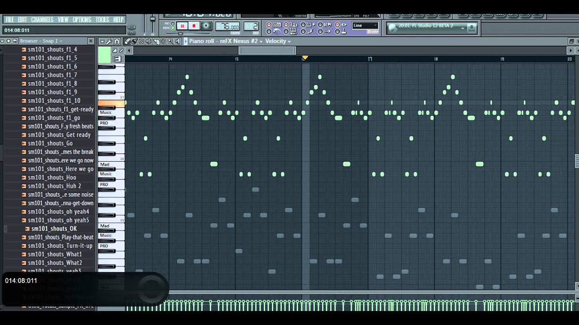
Task: Select the Mute tool in piano roll
Action: 148,41
